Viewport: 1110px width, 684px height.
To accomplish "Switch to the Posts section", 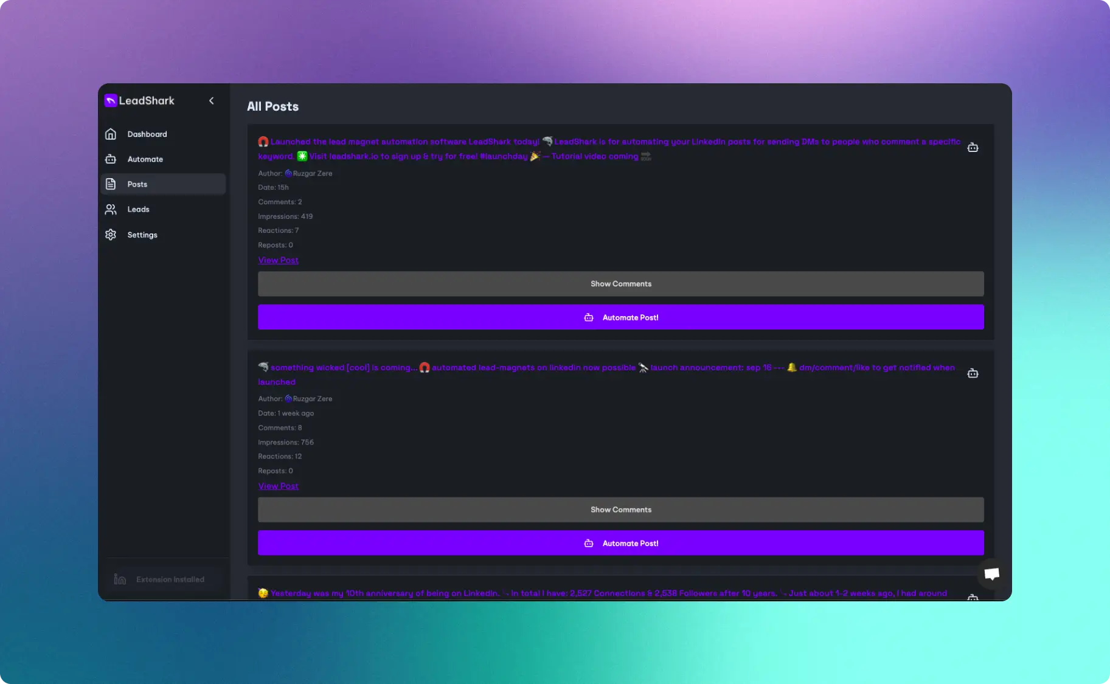I will coord(137,184).
